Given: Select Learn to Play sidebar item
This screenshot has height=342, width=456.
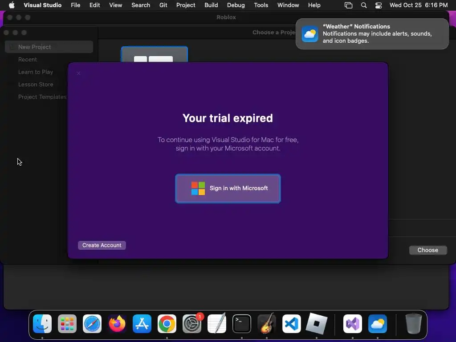Looking at the screenshot, I should pos(36,72).
